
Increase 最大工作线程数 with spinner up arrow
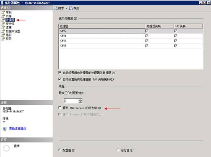pos(81,100)
